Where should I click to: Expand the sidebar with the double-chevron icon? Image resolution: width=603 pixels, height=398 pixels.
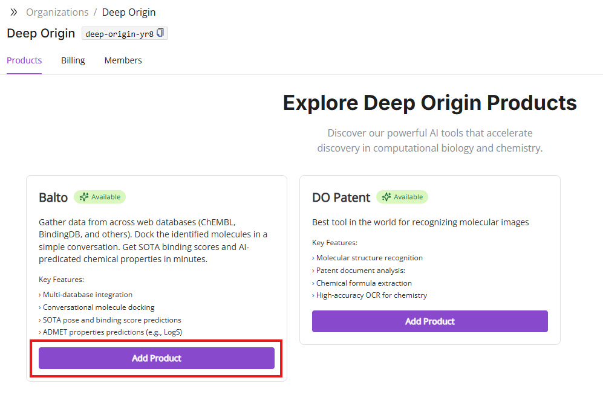14,12
